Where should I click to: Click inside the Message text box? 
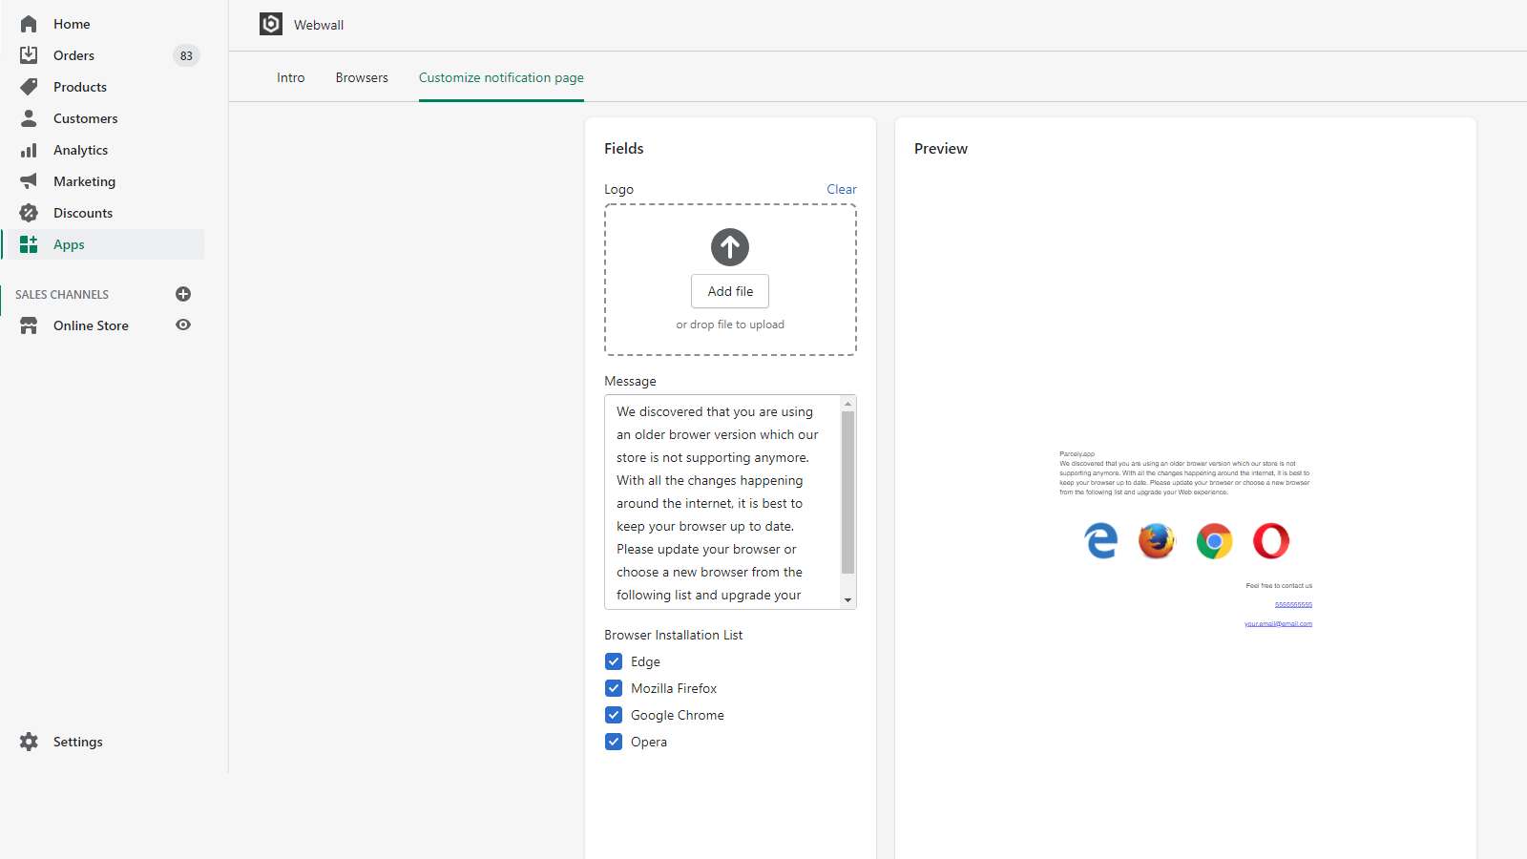click(x=725, y=501)
